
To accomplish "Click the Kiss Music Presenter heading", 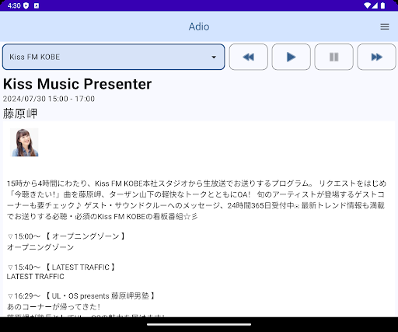I will click(x=77, y=84).
